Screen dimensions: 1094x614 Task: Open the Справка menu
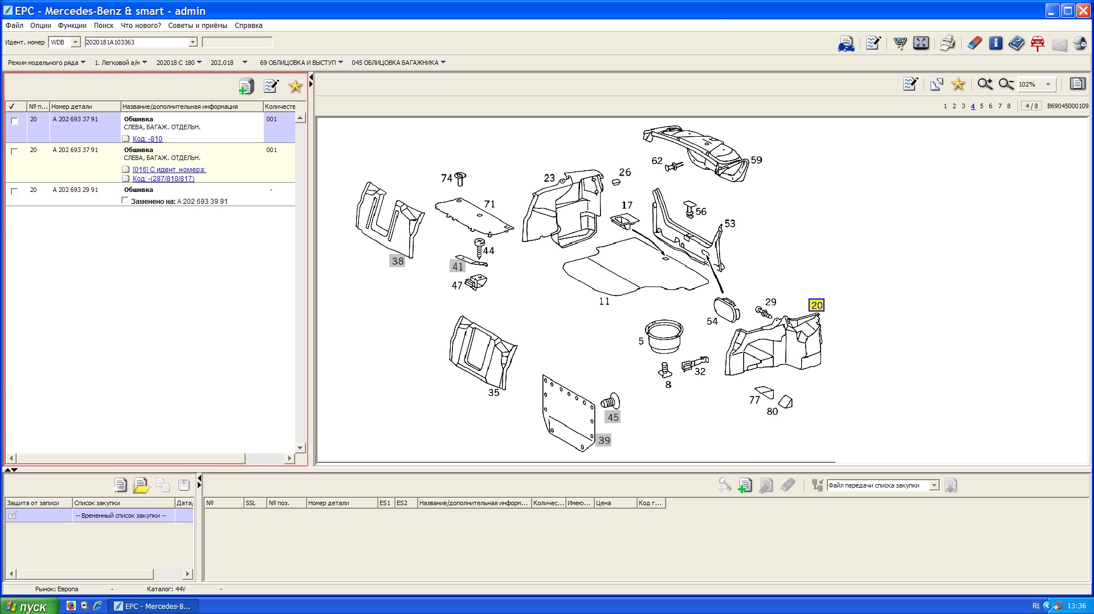click(x=248, y=26)
